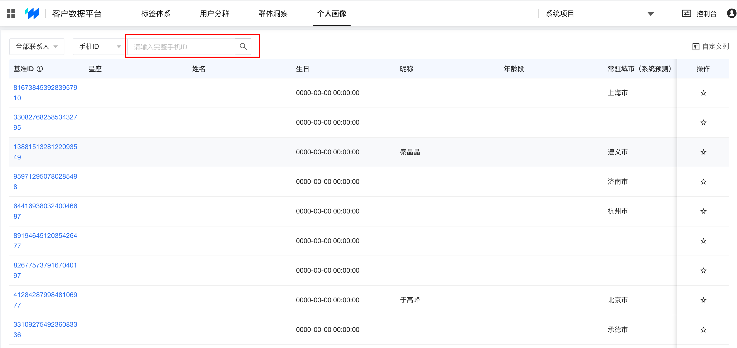Viewport: 737px width, 348px height.
Task: Star the 承德市 contact row
Action: coord(703,330)
